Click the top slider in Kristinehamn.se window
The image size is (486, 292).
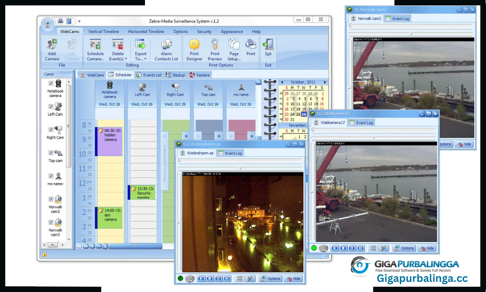241,160
